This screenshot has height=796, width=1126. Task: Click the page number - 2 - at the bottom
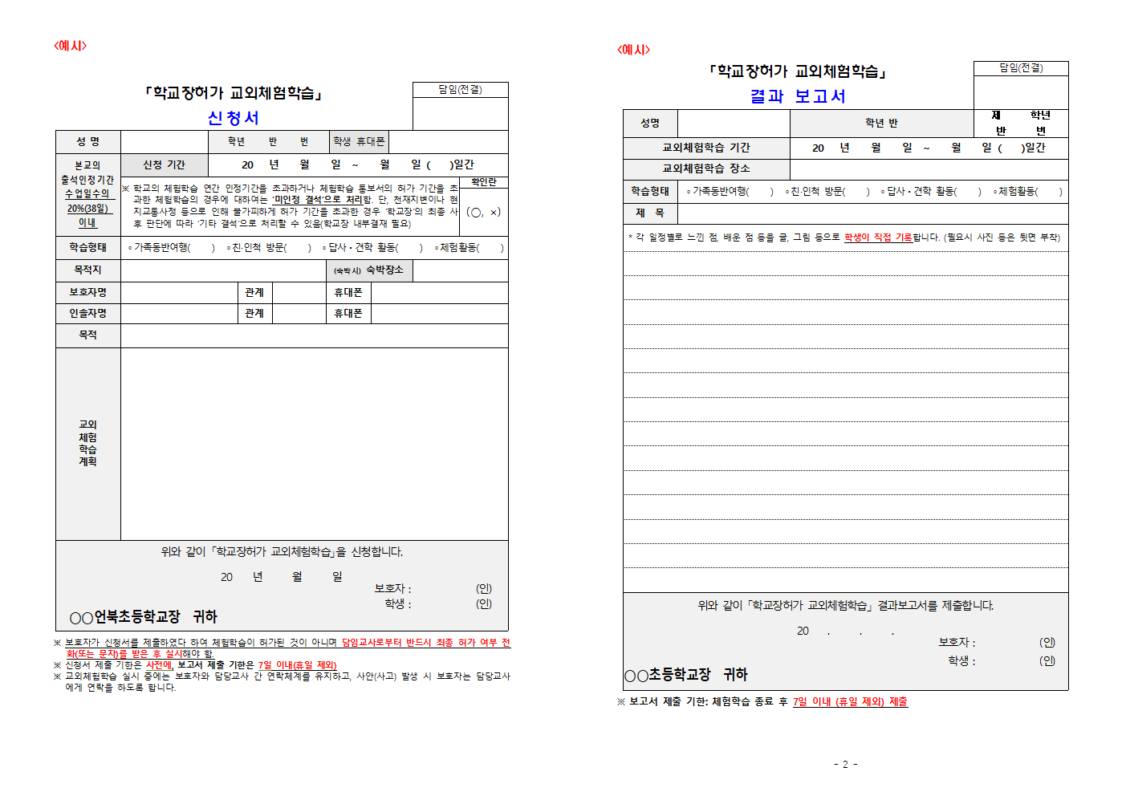(x=847, y=765)
